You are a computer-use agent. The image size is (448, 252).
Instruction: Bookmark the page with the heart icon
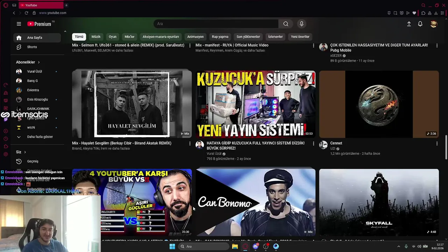414,13
